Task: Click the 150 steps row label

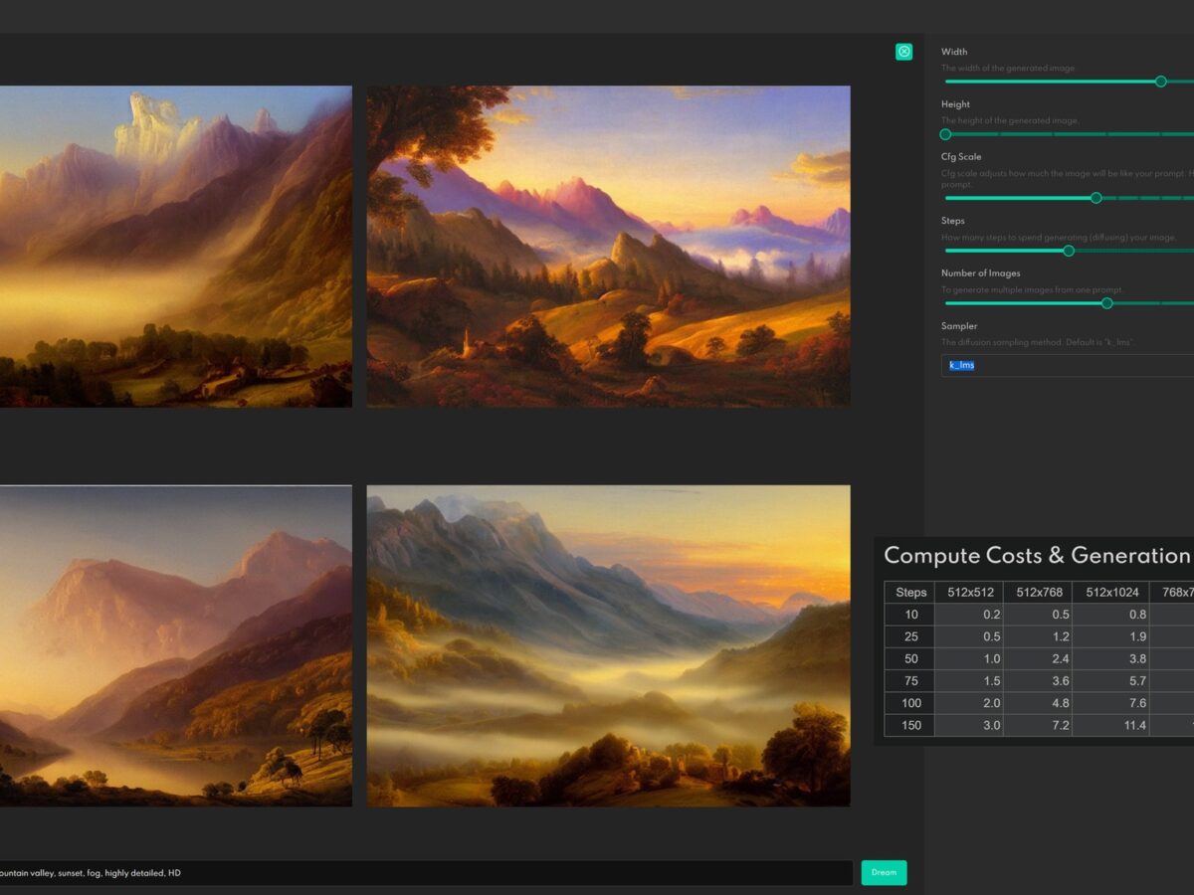Action: pyautogui.click(x=909, y=725)
